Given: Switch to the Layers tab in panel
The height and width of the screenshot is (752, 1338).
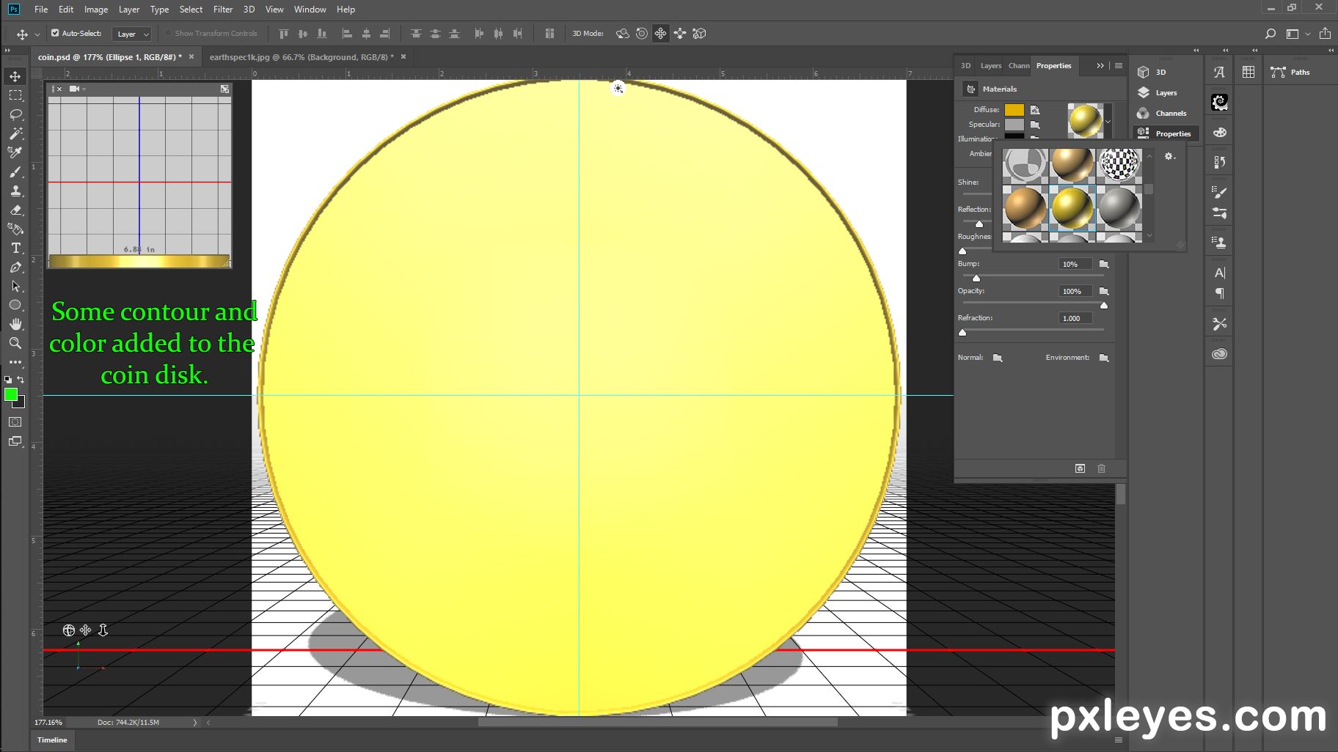Looking at the screenshot, I should (x=991, y=66).
